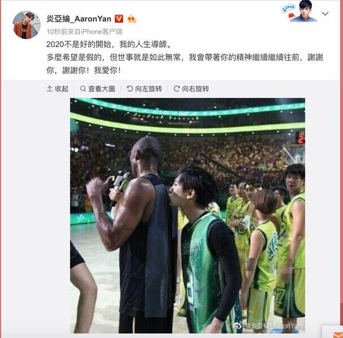Open the orange message envelope icon

coord(338,335)
